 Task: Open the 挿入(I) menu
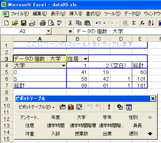[75, 14]
